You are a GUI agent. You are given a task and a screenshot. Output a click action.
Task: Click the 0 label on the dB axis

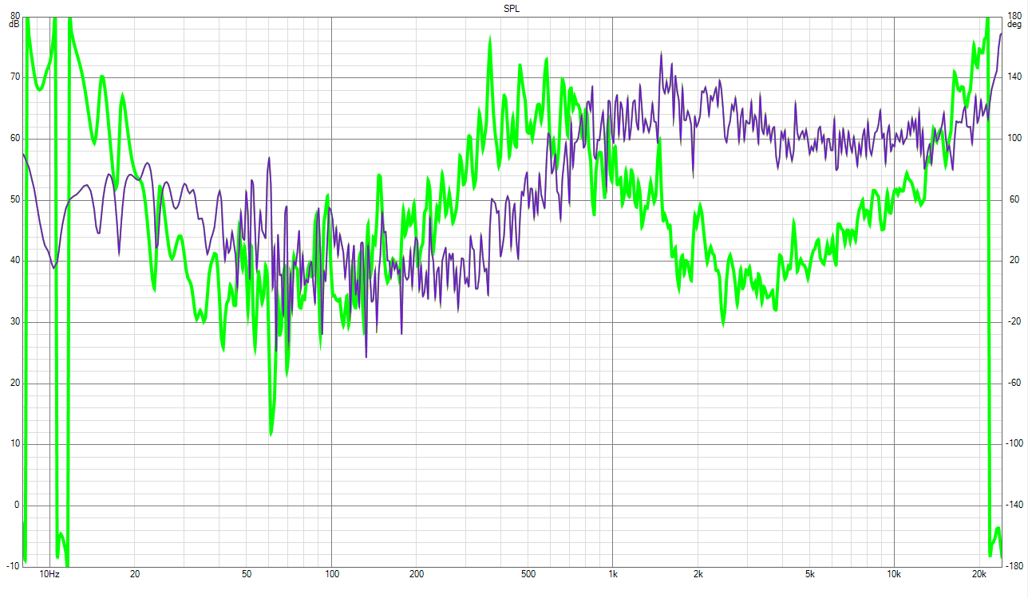(x=17, y=505)
